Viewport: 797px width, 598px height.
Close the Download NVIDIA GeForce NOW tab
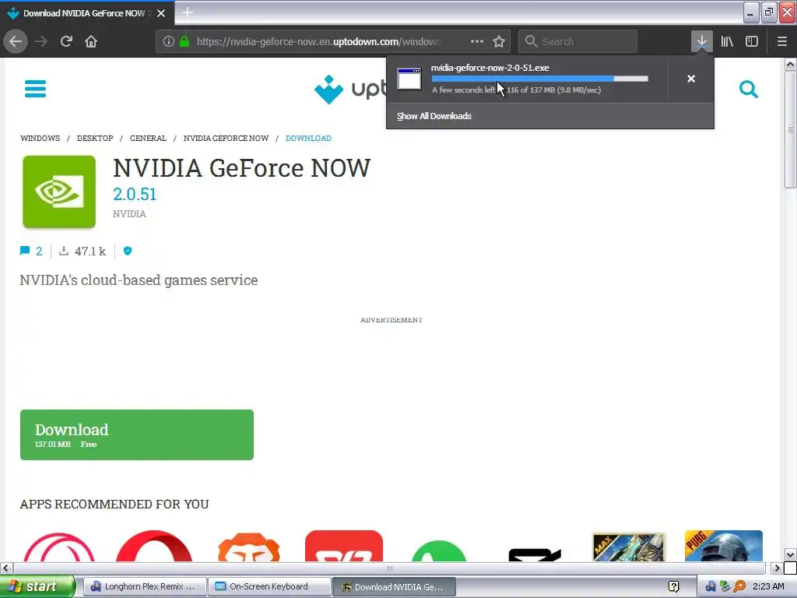(161, 13)
